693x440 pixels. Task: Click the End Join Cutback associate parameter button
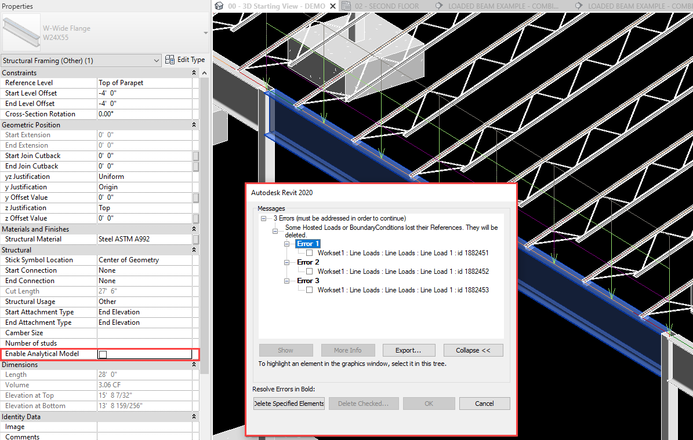point(196,166)
